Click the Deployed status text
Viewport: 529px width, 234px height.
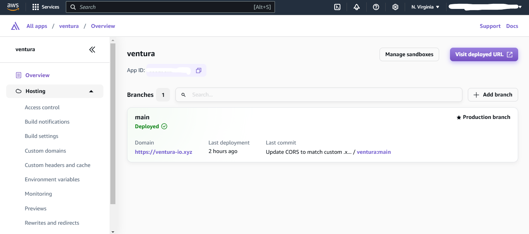point(147,126)
